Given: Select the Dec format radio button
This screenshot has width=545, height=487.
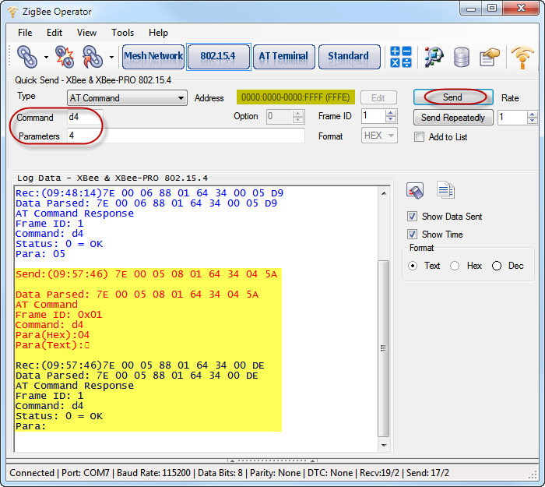Looking at the screenshot, I should tap(497, 266).
